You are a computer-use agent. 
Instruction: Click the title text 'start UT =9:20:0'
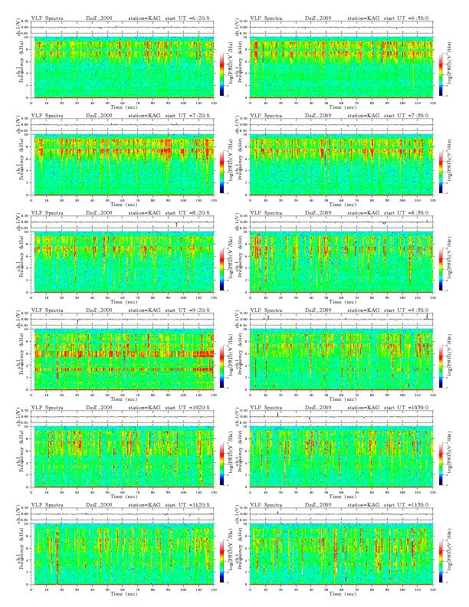pos(187,310)
